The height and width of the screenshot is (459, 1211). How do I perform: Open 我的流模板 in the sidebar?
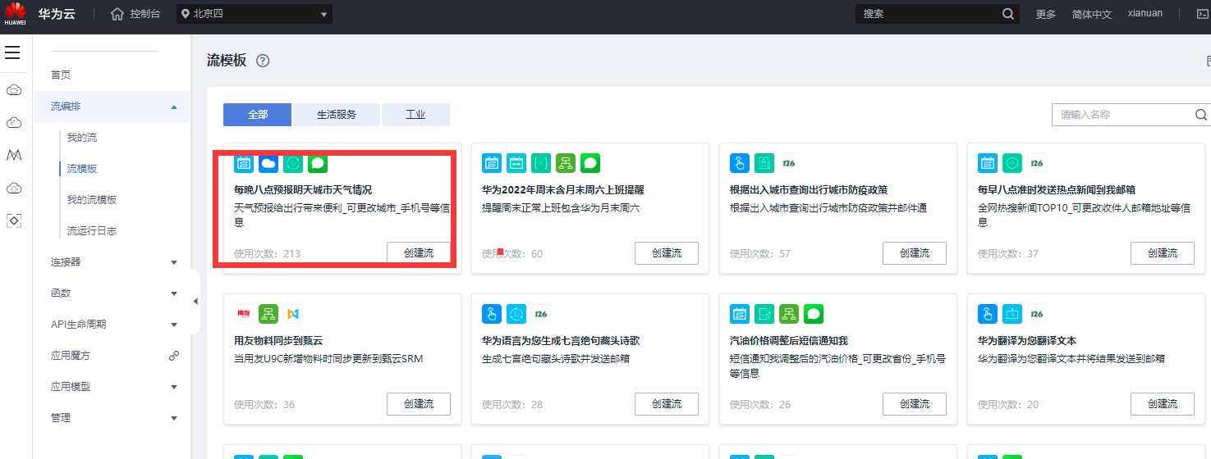92,200
